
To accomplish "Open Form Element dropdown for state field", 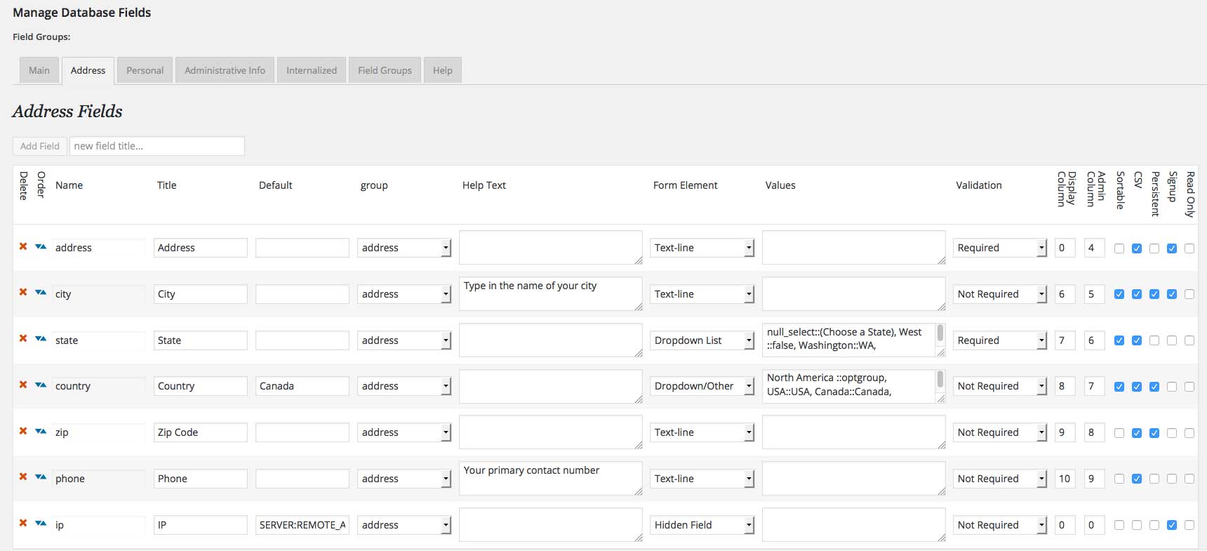I will pos(702,340).
